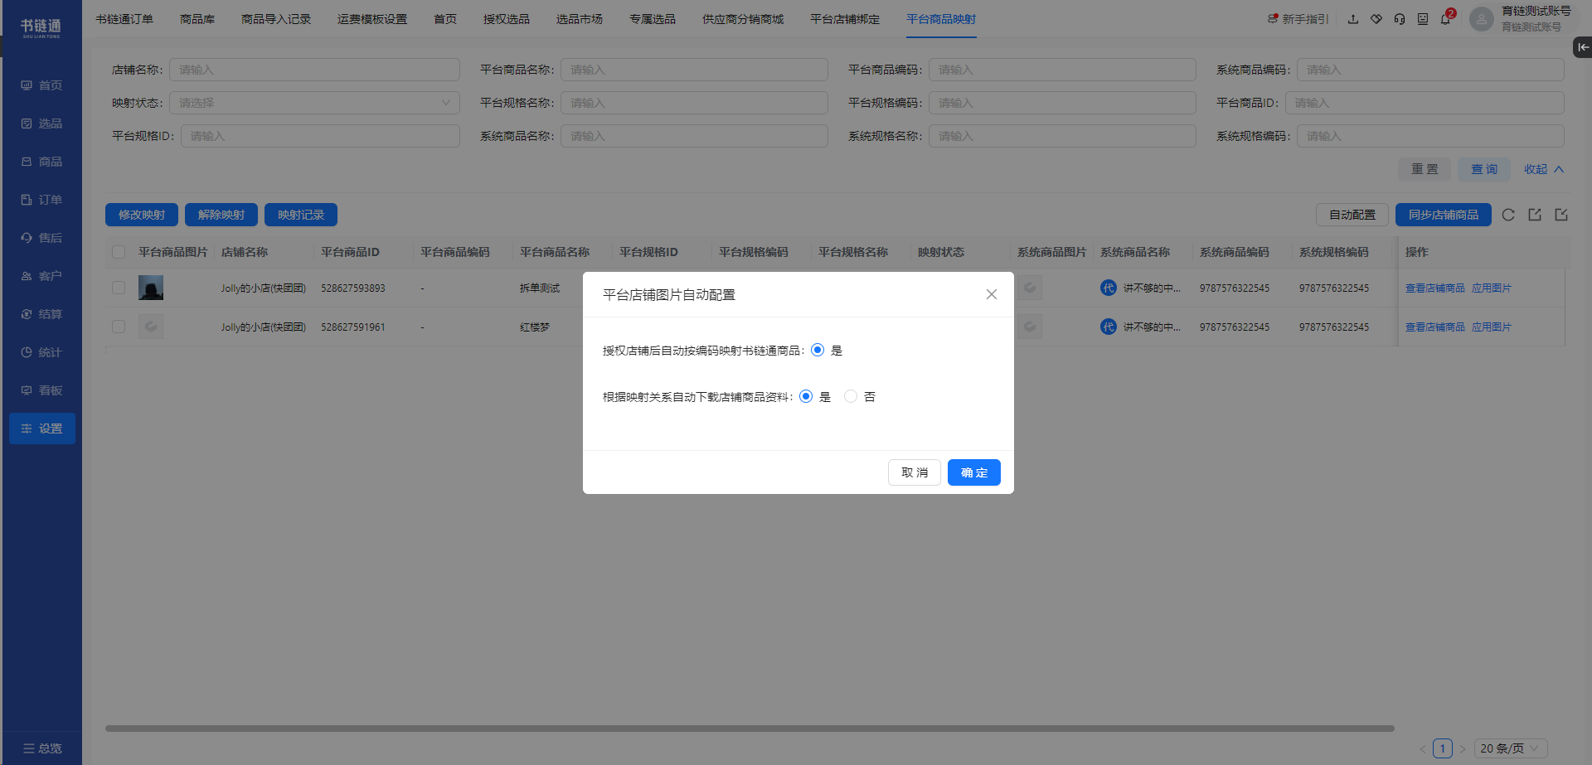Open 商品 in the left sidebar
This screenshot has height=765, width=1592.
tap(41, 162)
